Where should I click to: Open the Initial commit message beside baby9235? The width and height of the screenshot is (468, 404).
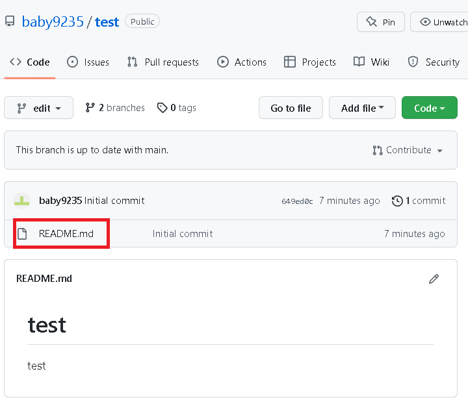tap(114, 201)
